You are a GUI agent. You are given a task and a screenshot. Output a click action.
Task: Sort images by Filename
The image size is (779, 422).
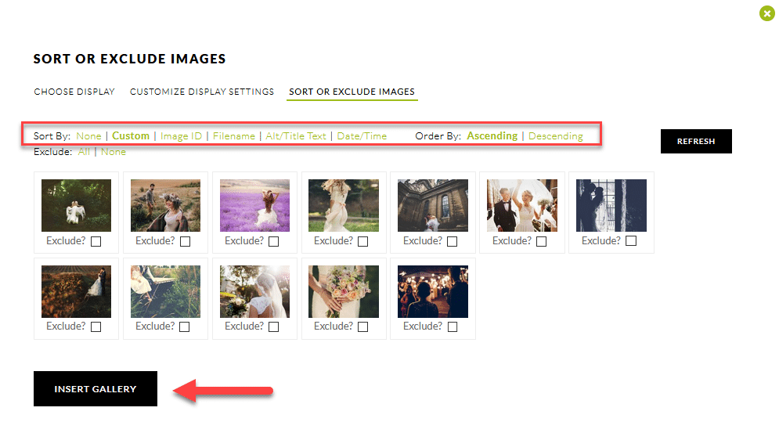[x=234, y=136]
